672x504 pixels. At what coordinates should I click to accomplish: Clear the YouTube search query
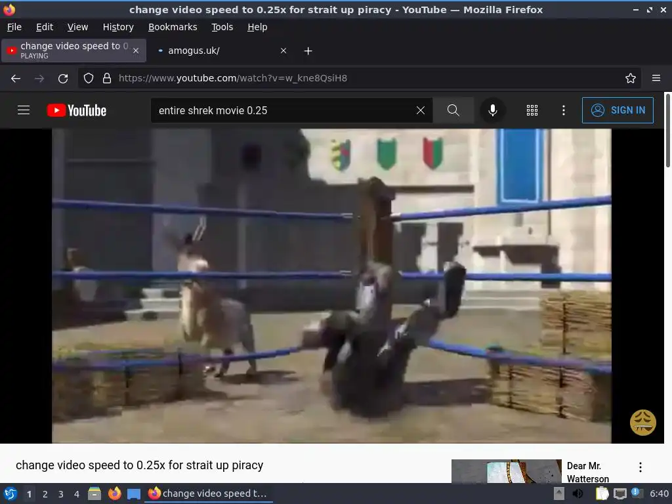tap(421, 110)
